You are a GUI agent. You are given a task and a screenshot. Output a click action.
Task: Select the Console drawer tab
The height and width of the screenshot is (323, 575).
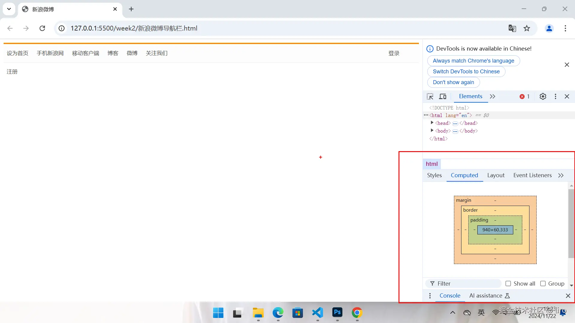pyautogui.click(x=450, y=296)
